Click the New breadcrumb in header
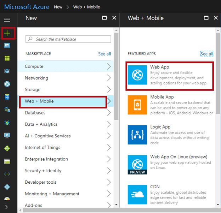221x213 pixels. click(58, 7)
